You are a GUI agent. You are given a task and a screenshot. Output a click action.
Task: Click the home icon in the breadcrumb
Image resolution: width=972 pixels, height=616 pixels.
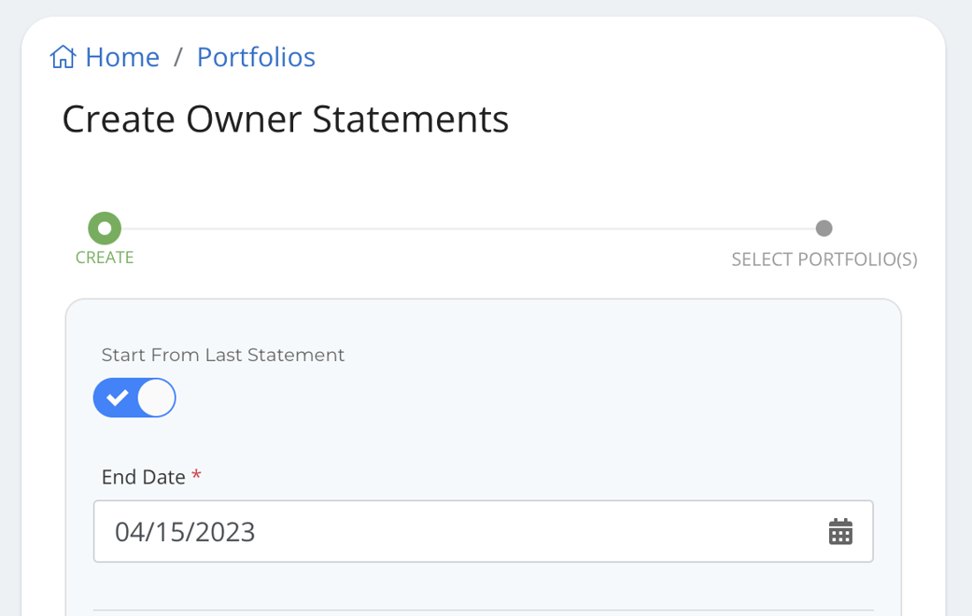pyautogui.click(x=62, y=56)
